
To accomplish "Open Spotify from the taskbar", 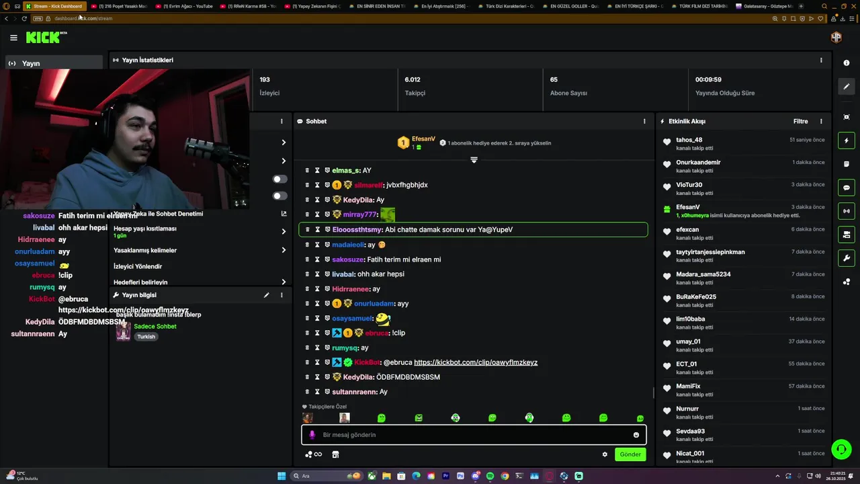I will coord(490,476).
